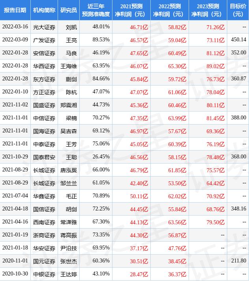Click 2022 forecast 47.76亿
This screenshot has height=281, width=249.
tap(177, 248)
